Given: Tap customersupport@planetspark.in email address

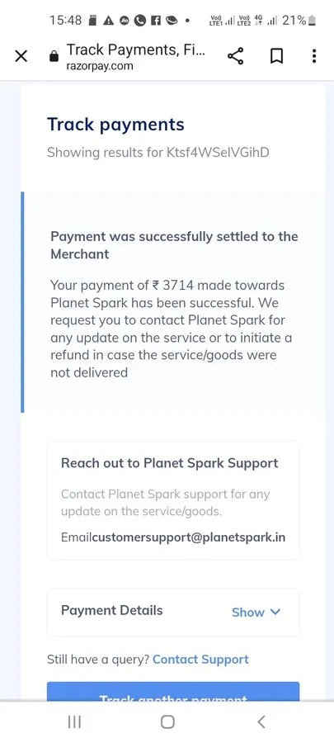Looking at the screenshot, I should (189, 537).
